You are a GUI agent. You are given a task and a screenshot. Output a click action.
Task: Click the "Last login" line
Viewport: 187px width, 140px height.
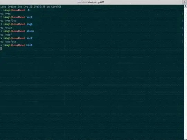click(31, 7)
